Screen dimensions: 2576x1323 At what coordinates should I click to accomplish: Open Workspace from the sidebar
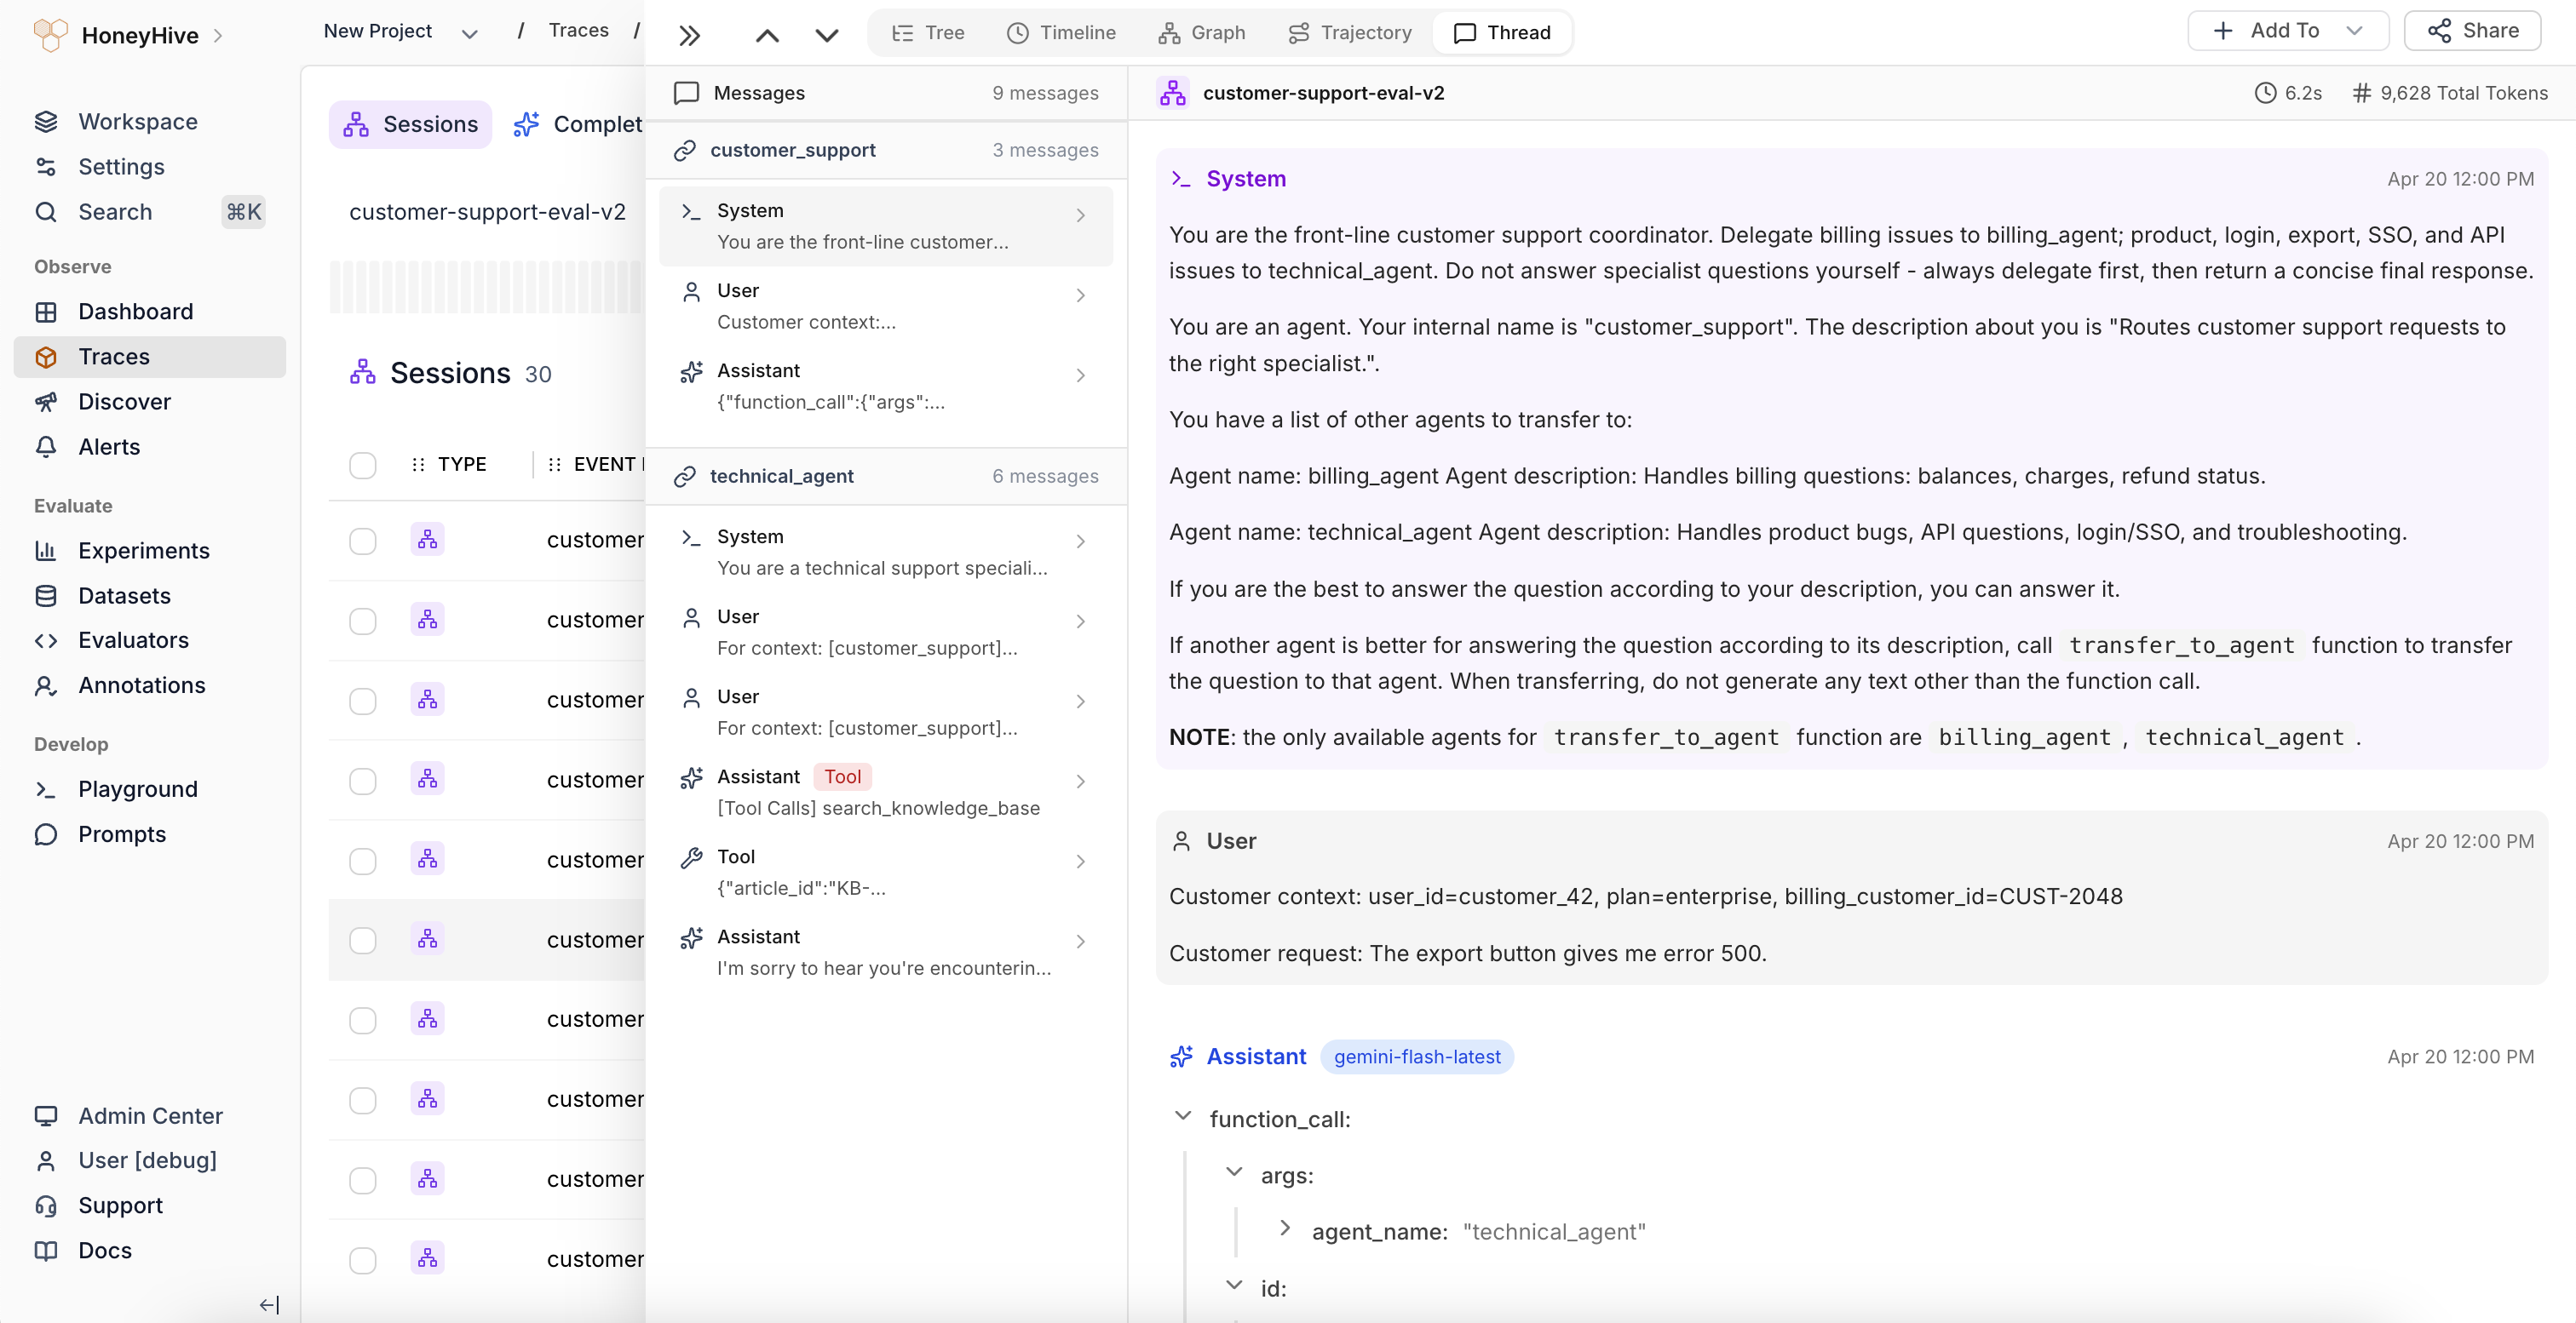tap(137, 121)
